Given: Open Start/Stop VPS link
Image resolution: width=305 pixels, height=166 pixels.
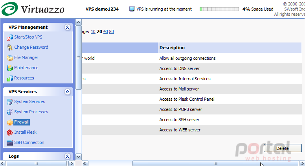Looking at the screenshot, I should point(28,37).
